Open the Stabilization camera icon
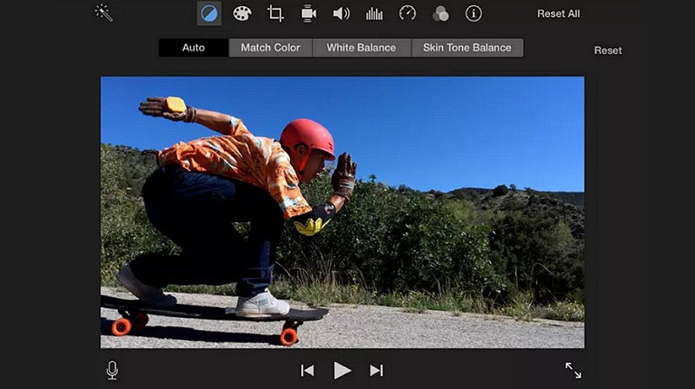The width and height of the screenshot is (695, 389). click(x=308, y=13)
